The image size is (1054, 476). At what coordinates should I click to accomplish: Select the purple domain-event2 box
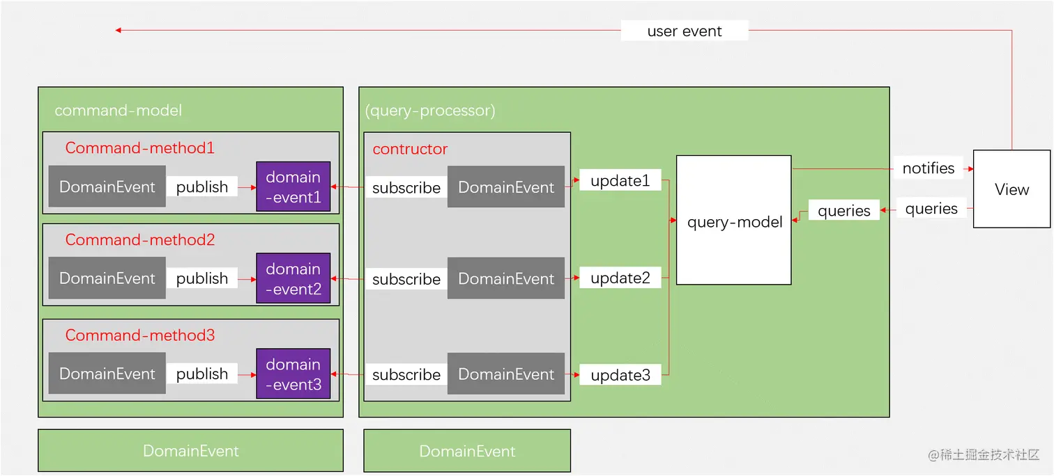point(293,278)
